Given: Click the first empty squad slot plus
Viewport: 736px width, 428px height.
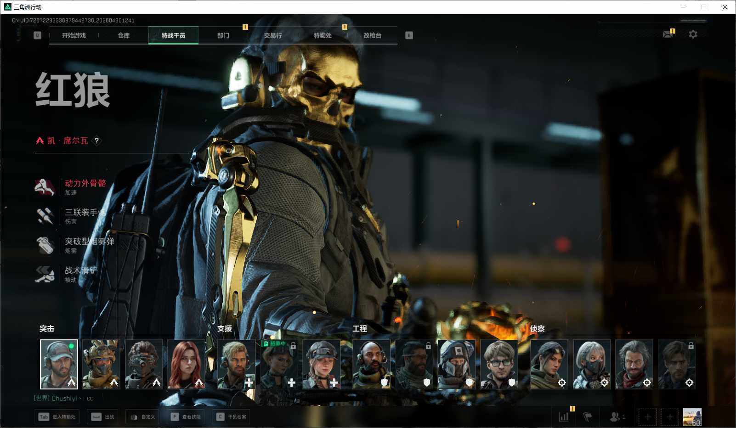Looking at the screenshot, I should click(x=647, y=417).
